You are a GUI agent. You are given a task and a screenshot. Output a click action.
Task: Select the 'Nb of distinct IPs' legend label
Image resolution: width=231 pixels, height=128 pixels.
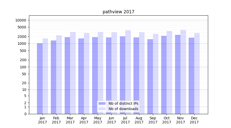[123, 103]
